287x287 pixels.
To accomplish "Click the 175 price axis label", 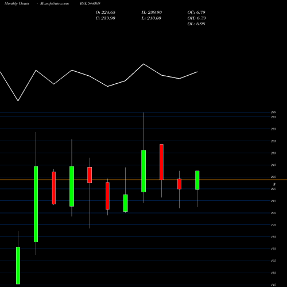I will pos(273,249).
